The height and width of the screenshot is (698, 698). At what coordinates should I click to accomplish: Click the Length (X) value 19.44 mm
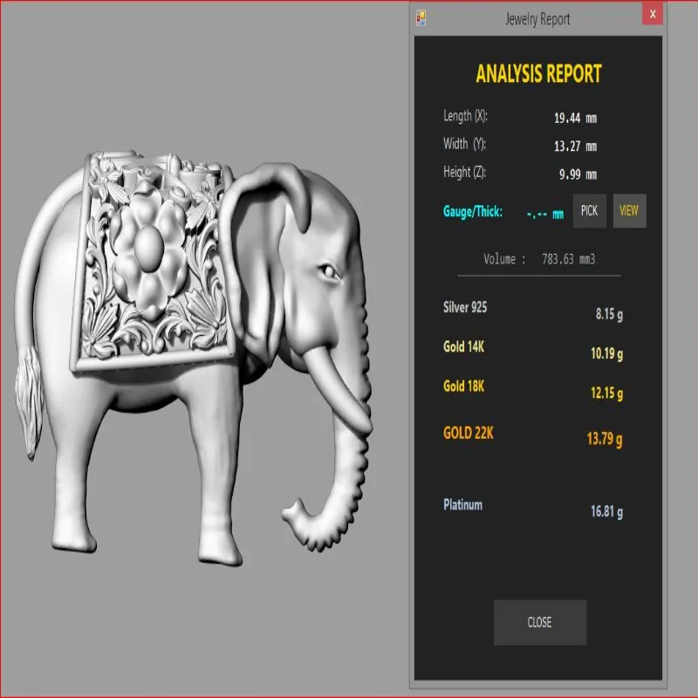[575, 118]
